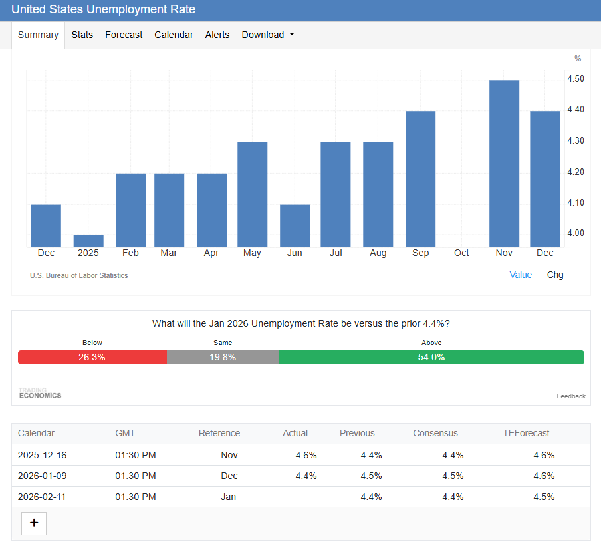The image size is (601, 550).
Task: Click the plus expand button below calendar
Action: click(x=34, y=523)
